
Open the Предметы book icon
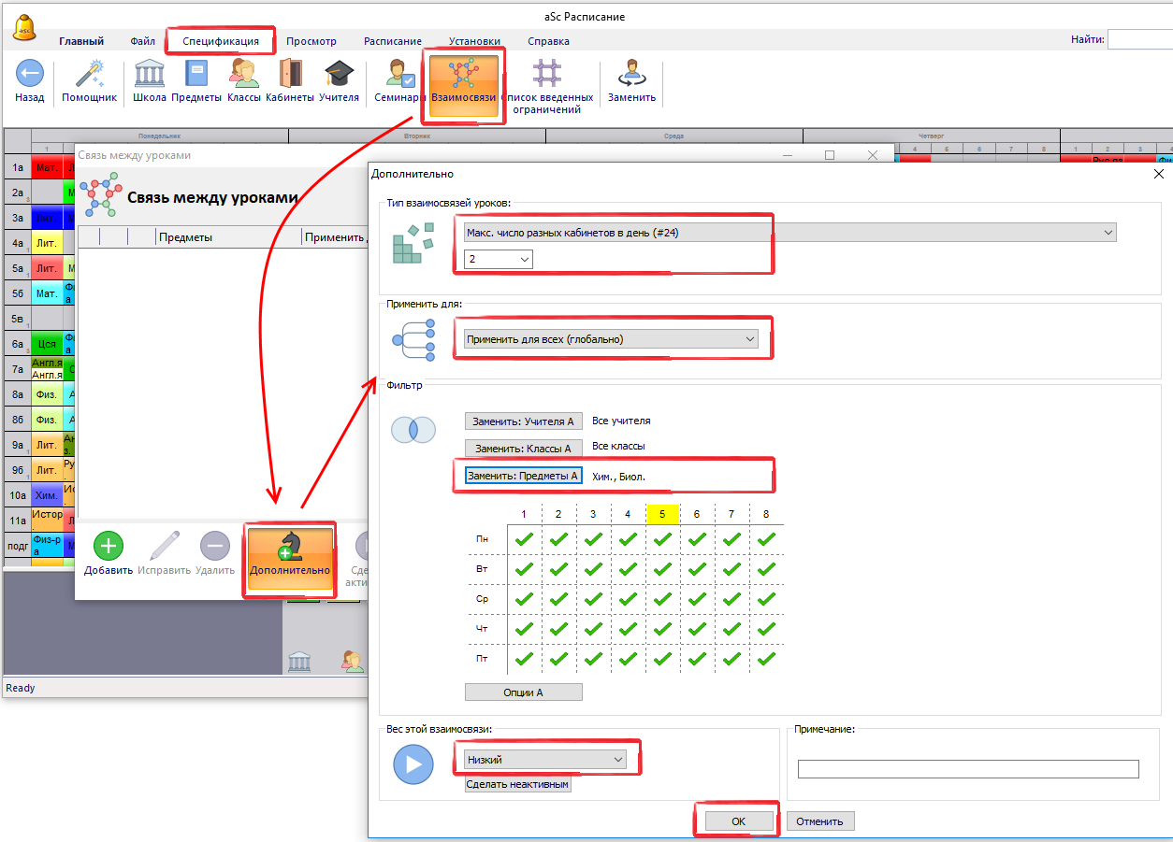point(196,75)
